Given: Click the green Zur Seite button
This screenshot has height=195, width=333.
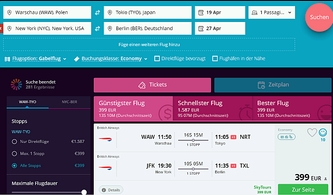Looking at the screenshot, I should (303, 189).
